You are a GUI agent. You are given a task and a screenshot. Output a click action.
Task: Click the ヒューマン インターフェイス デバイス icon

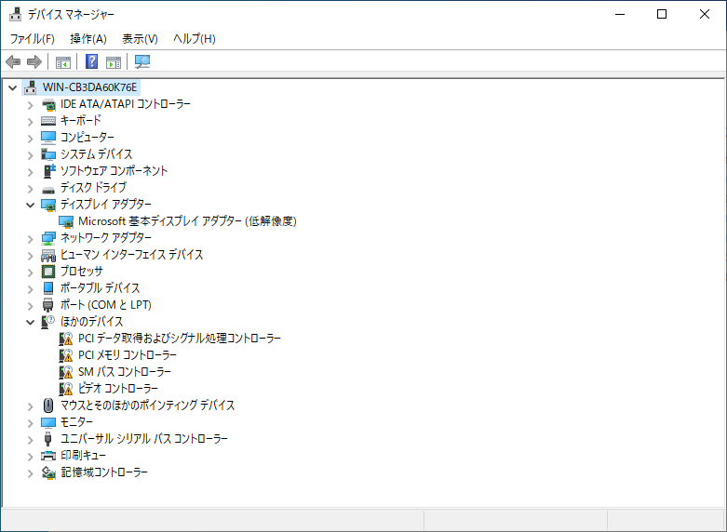48,255
